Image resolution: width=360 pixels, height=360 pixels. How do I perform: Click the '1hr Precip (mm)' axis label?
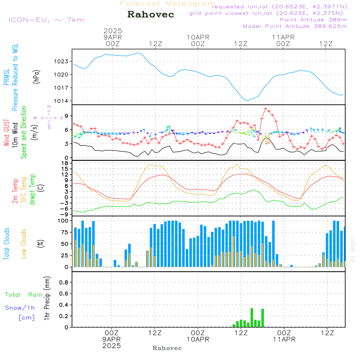[x=46, y=298]
